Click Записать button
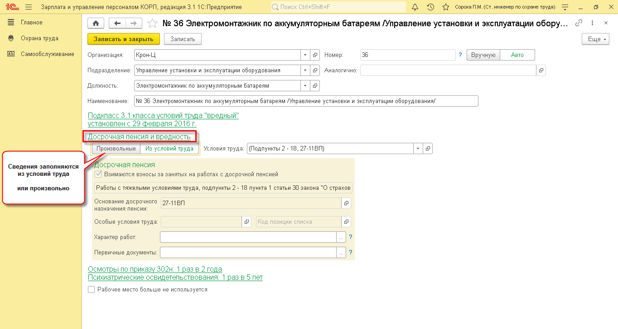618x329 pixels. pyautogui.click(x=183, y=39)
